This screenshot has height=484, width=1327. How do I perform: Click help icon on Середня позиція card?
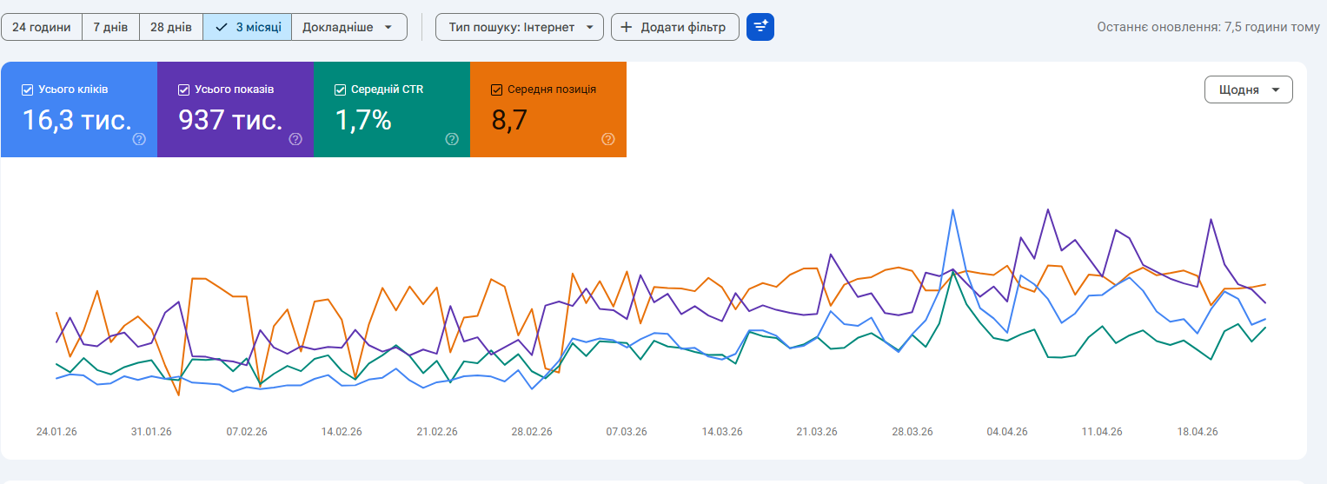tap(608, 139)
